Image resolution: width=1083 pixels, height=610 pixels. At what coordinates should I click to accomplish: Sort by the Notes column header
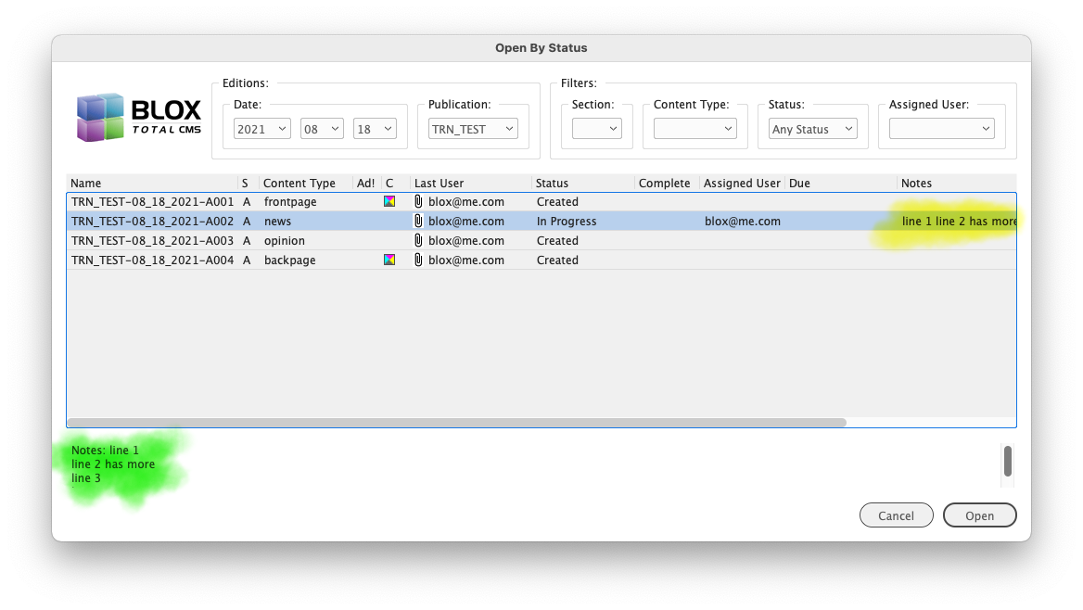click(x=957, y=183)
